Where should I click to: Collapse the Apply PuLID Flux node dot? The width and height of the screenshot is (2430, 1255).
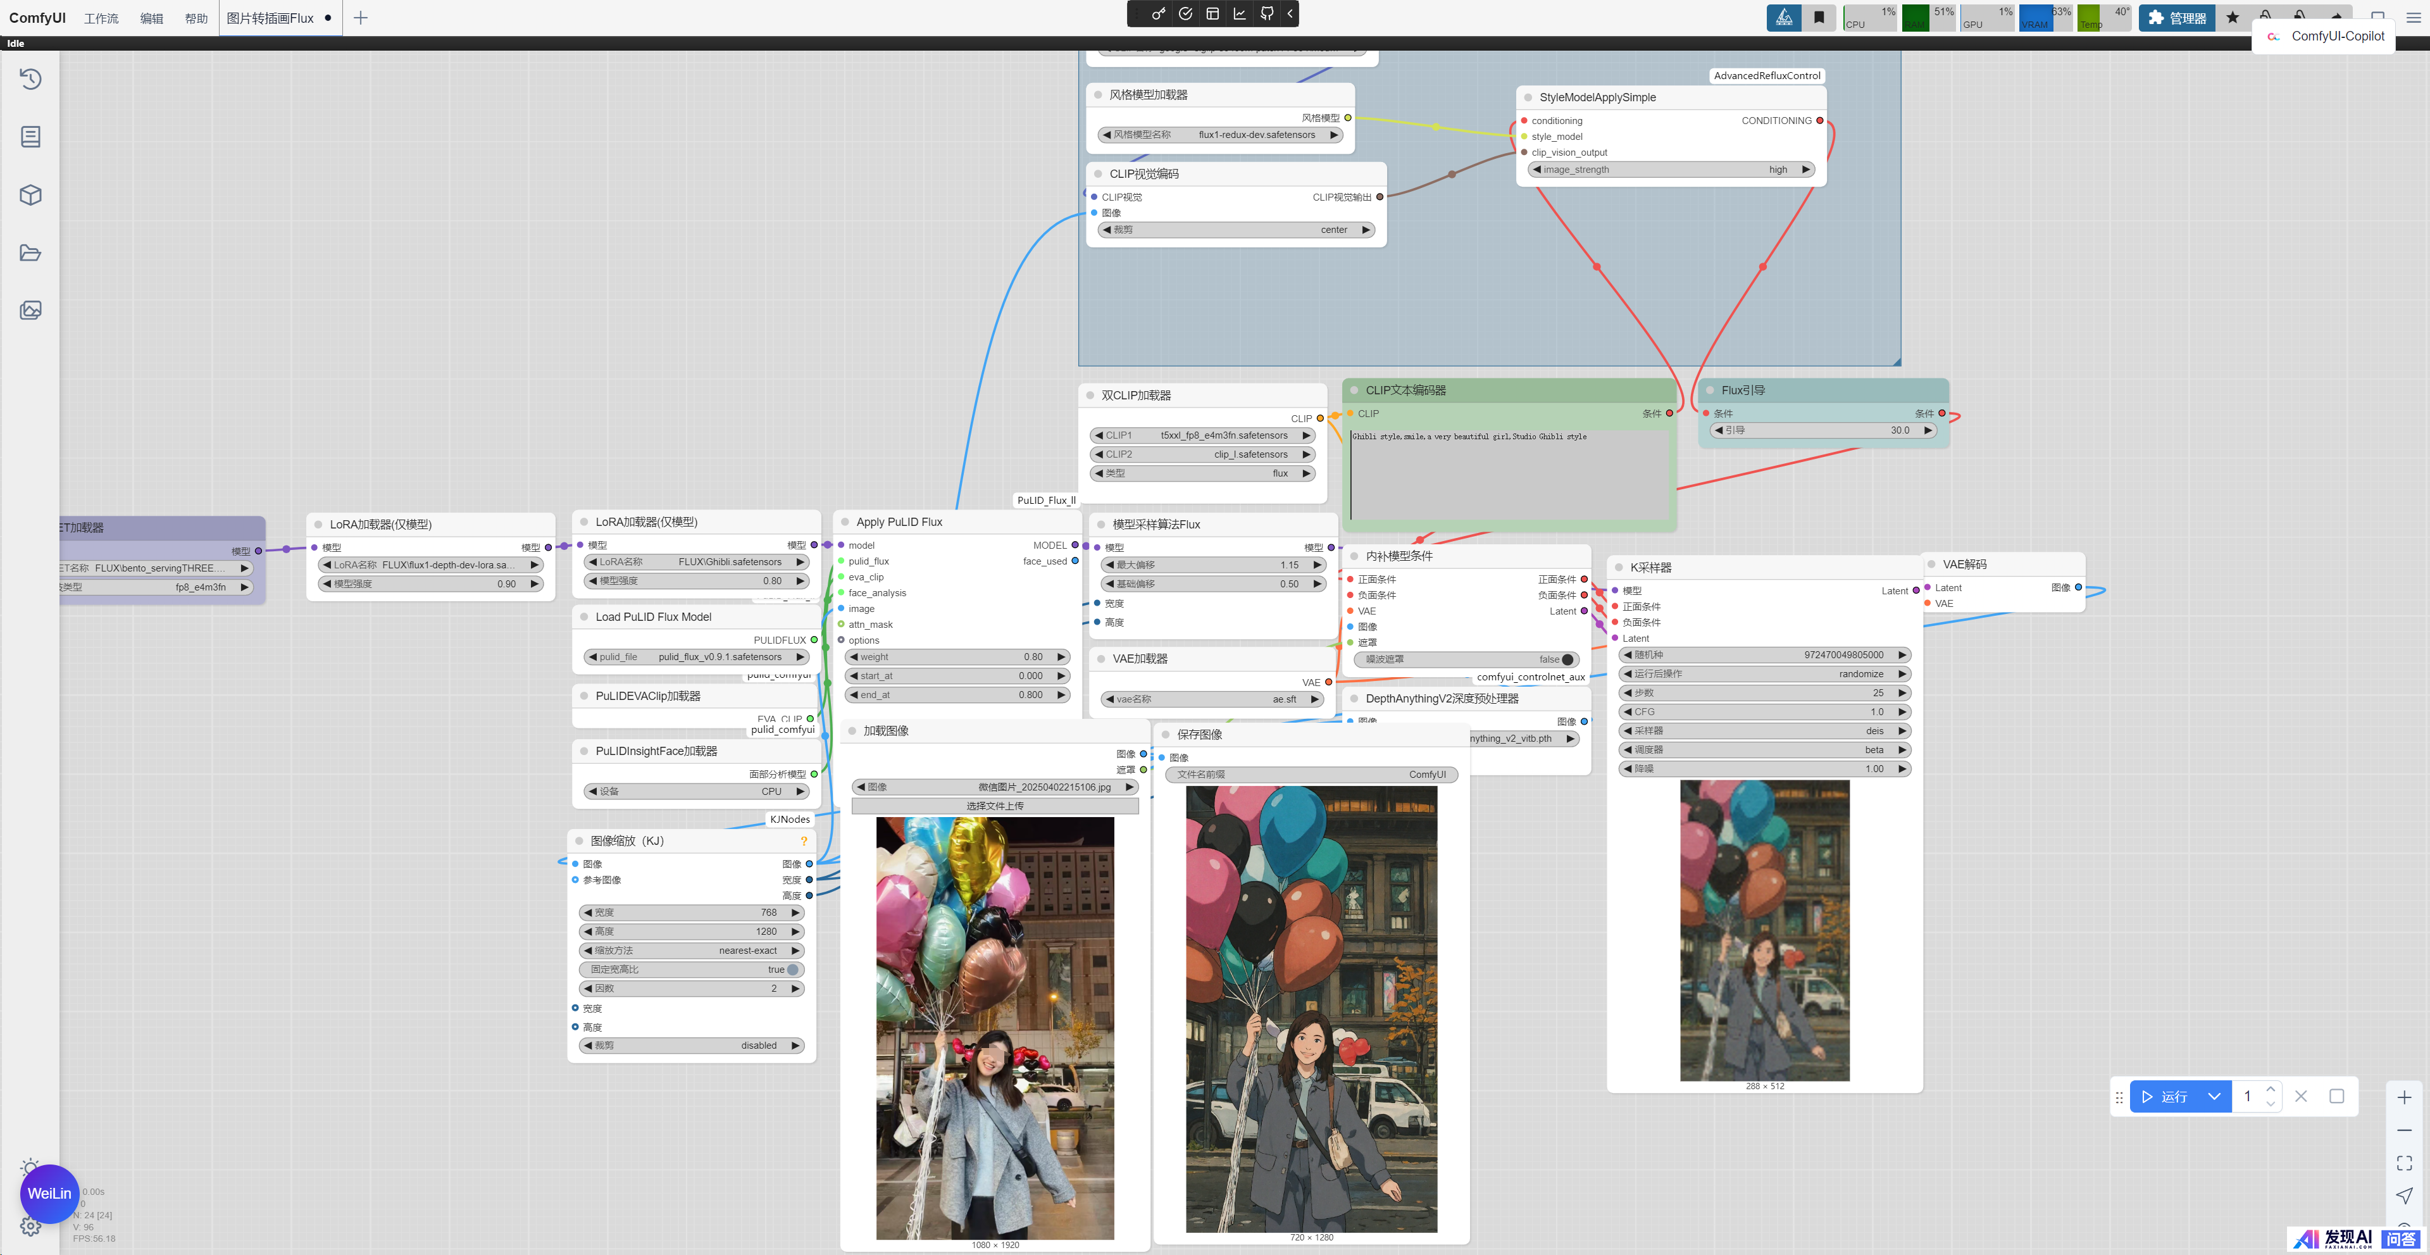pyautogui.click(x=845, y=522)
